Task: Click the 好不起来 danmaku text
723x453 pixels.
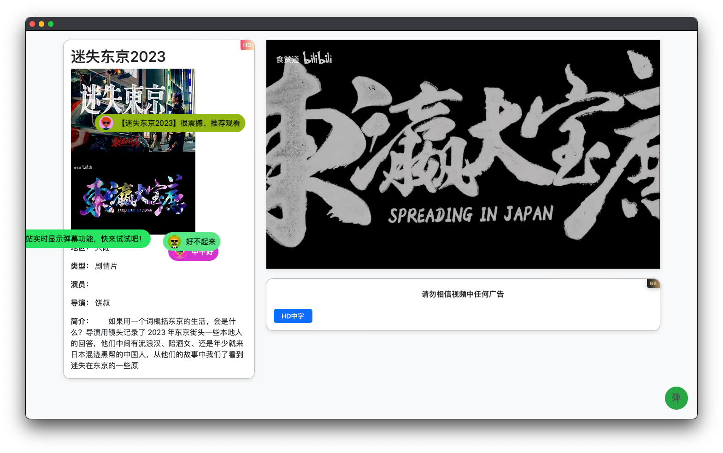Action: point(200,241)
